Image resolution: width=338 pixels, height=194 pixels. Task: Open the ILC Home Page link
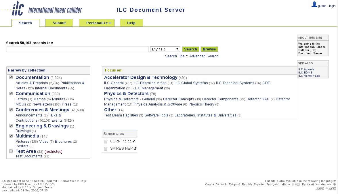[309, 76]
